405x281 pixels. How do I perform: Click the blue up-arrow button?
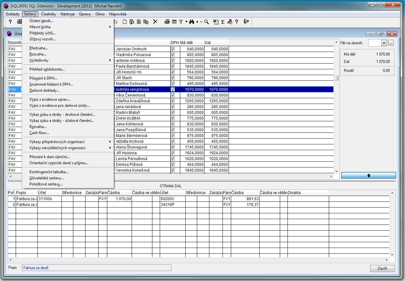click(x=369, y=175)
